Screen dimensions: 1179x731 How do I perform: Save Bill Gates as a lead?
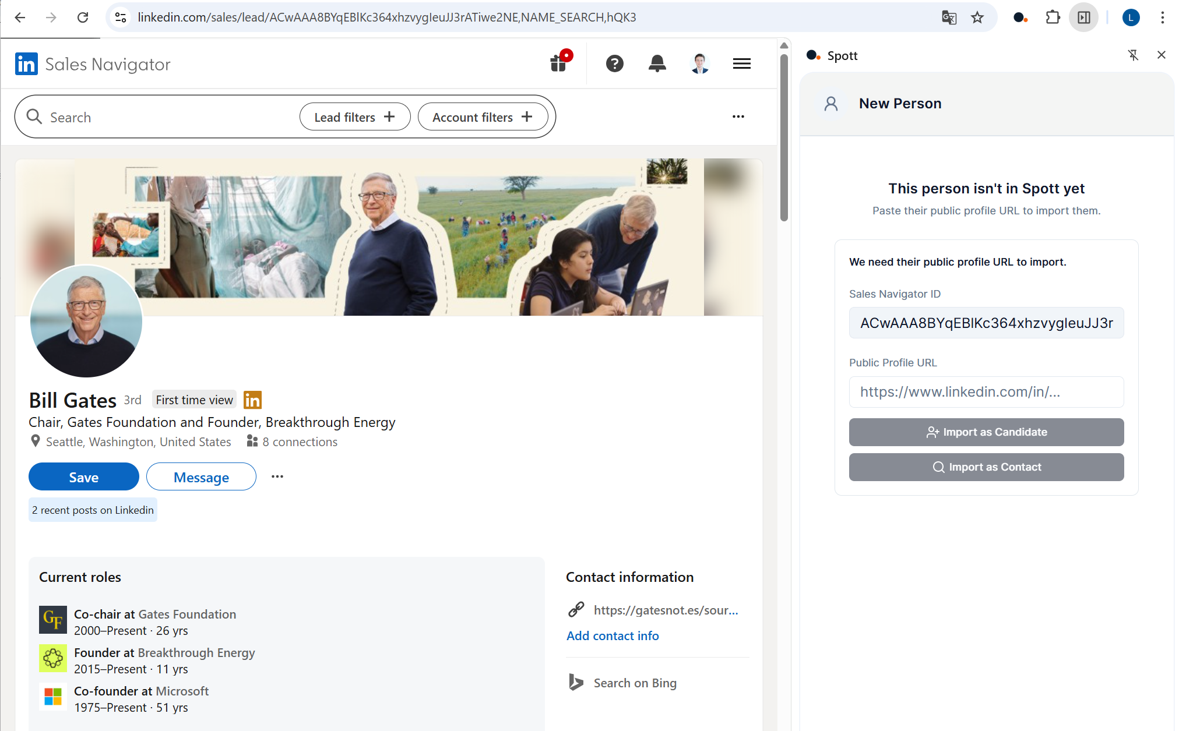tap(84, 477)
